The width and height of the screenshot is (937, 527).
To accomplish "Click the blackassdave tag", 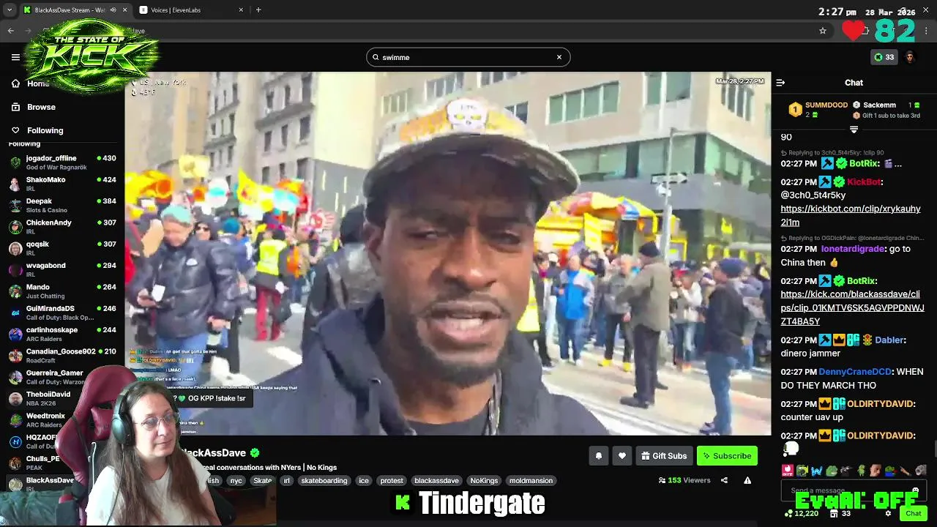I will click(x=436, y=481).
